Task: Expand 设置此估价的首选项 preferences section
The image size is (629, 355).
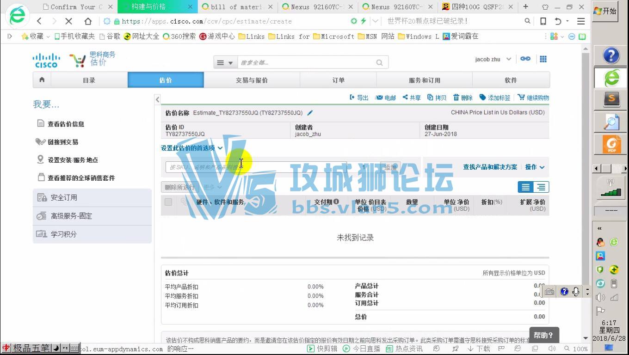Action: [x=191, y=148]
